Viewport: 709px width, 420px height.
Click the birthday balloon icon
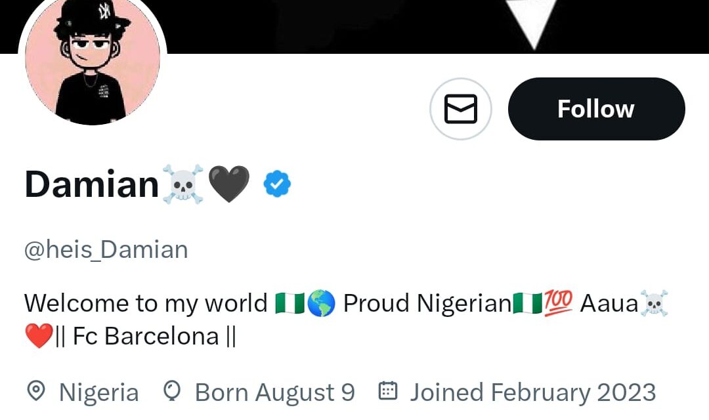[x=171, y=392]
